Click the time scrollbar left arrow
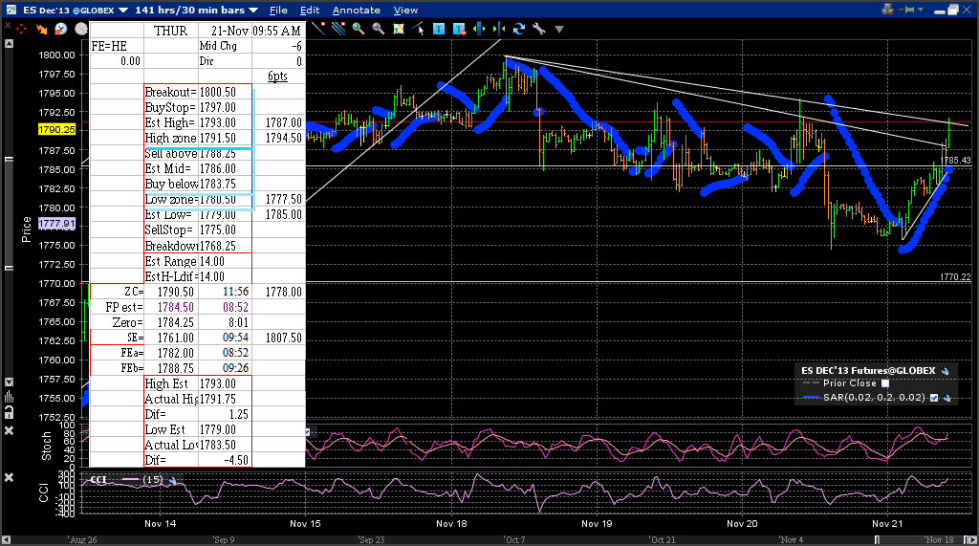 pyautogui.click(x=7, y=539)
